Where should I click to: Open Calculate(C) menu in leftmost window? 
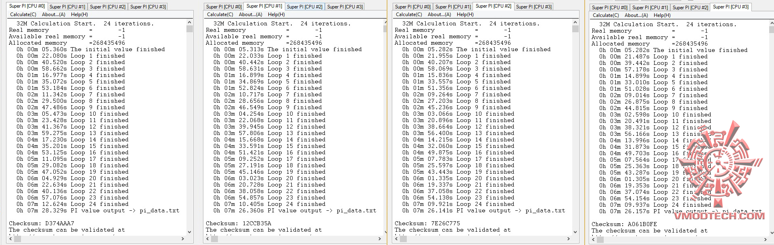(x=23, y=15)
